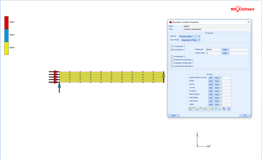Click the fourth green selection icon
Screen dimensions: 262x160
(201, 109)
